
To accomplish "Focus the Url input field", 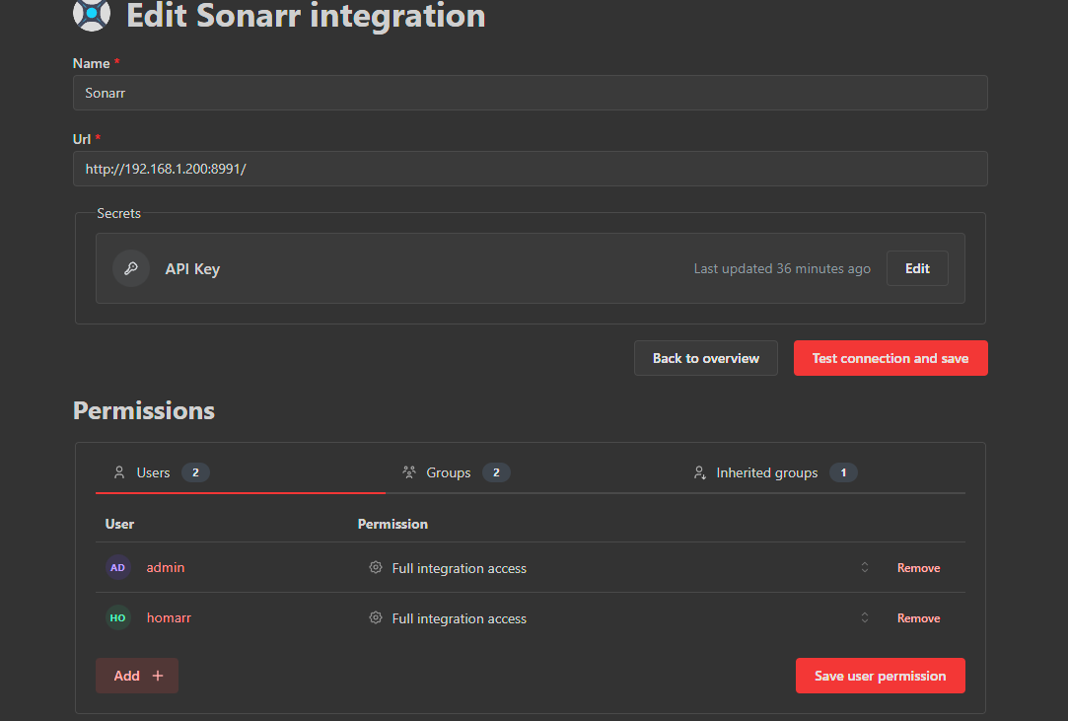I will (x=530, y=169).
